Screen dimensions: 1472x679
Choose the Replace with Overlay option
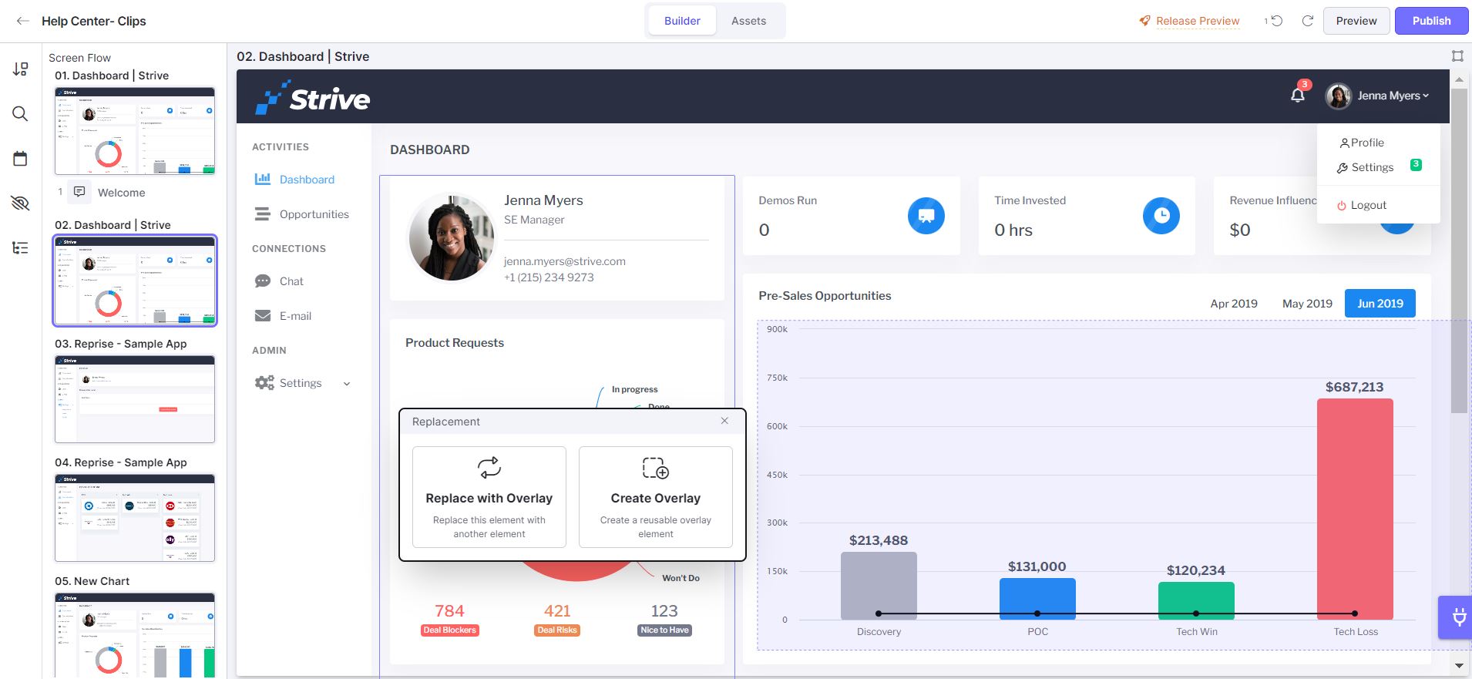489,497
